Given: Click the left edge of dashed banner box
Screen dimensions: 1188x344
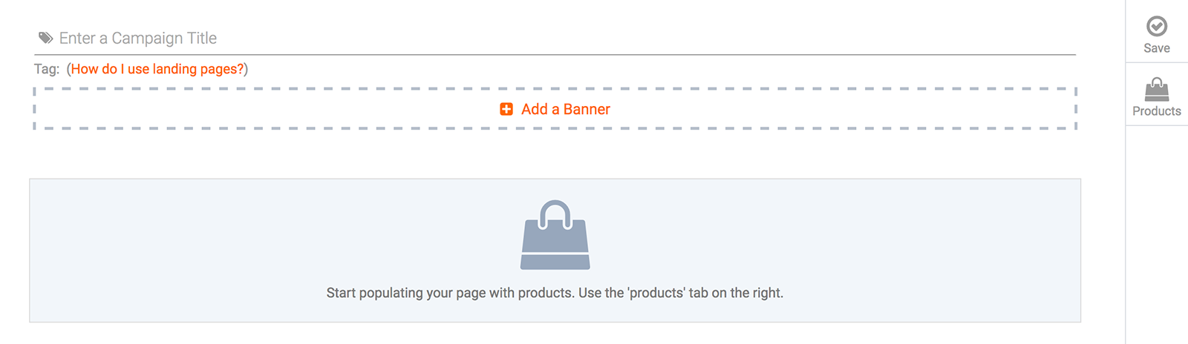Looking at the screenshot, I should (35, 108).
